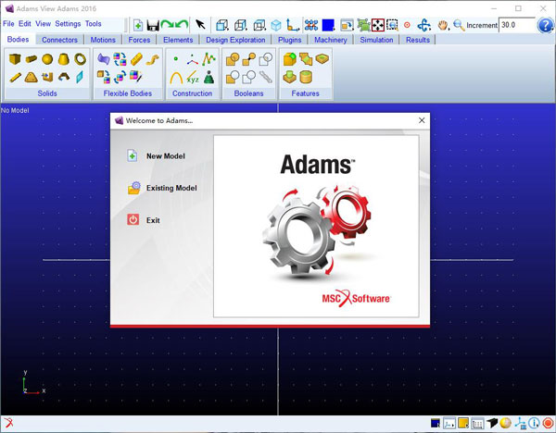Select the triangular Plate solid tool
Image resolution: width=556 pixels, height=433 pixels.
(32, 77)
